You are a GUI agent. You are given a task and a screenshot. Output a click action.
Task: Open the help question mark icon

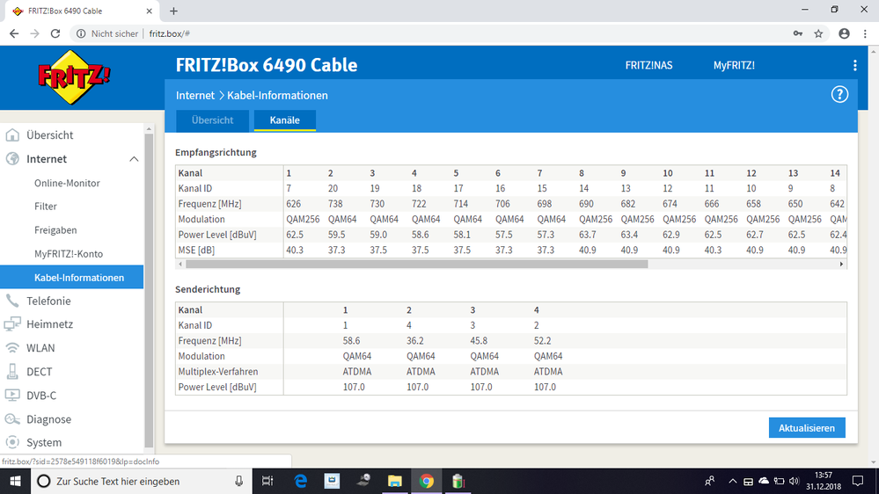pyautogui.click(x=839, y=95)
